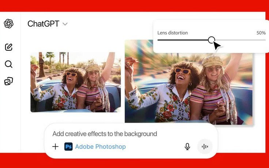Click the 50% lens distortion value
Screen dimensions: 269x168
(x=261, y=33)
